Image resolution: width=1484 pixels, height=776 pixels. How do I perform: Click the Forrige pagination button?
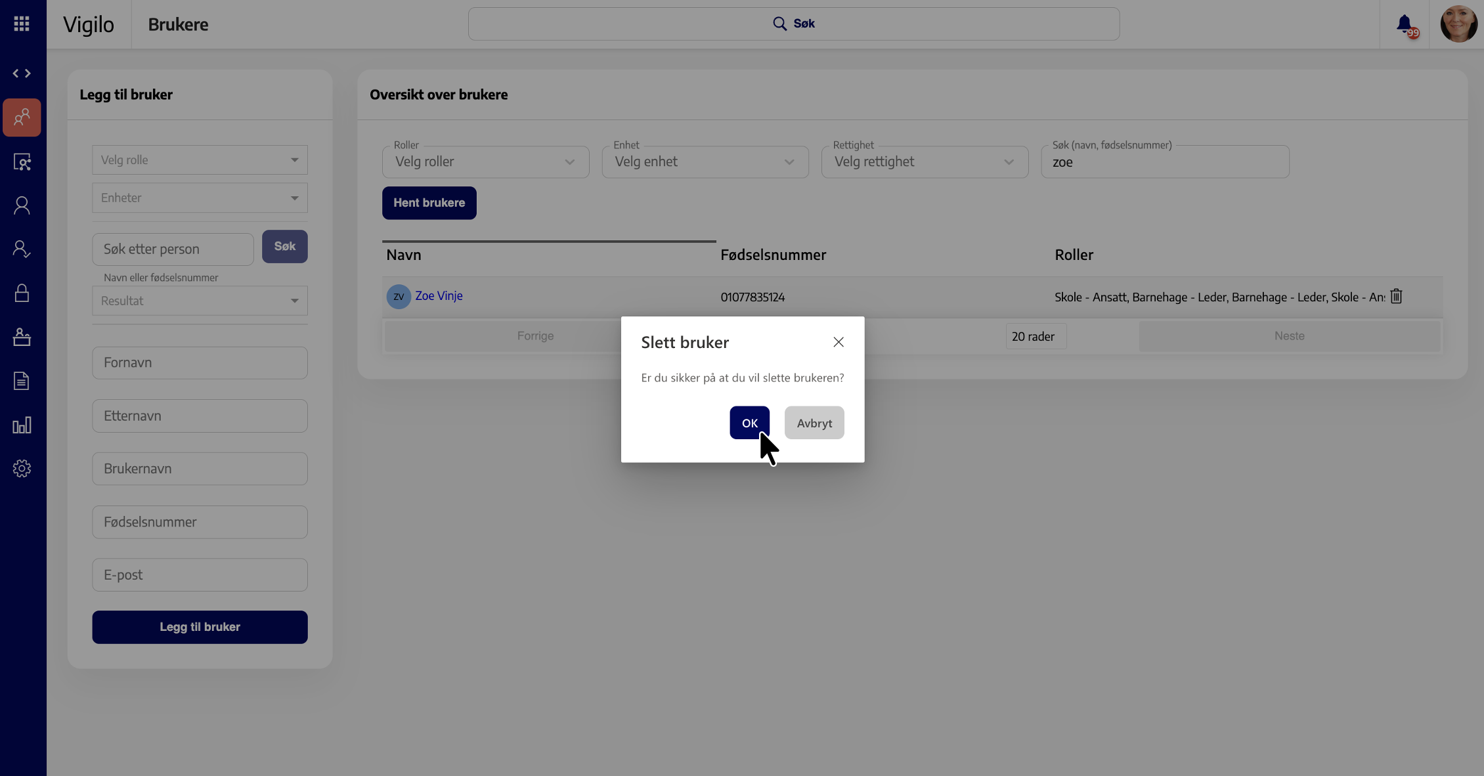point(535,336)
